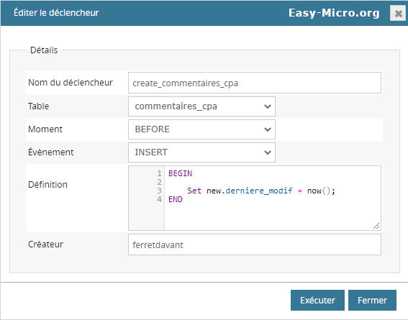Click the Évènement label
Viewport: 408px width, 320px height.
(51, 152)
